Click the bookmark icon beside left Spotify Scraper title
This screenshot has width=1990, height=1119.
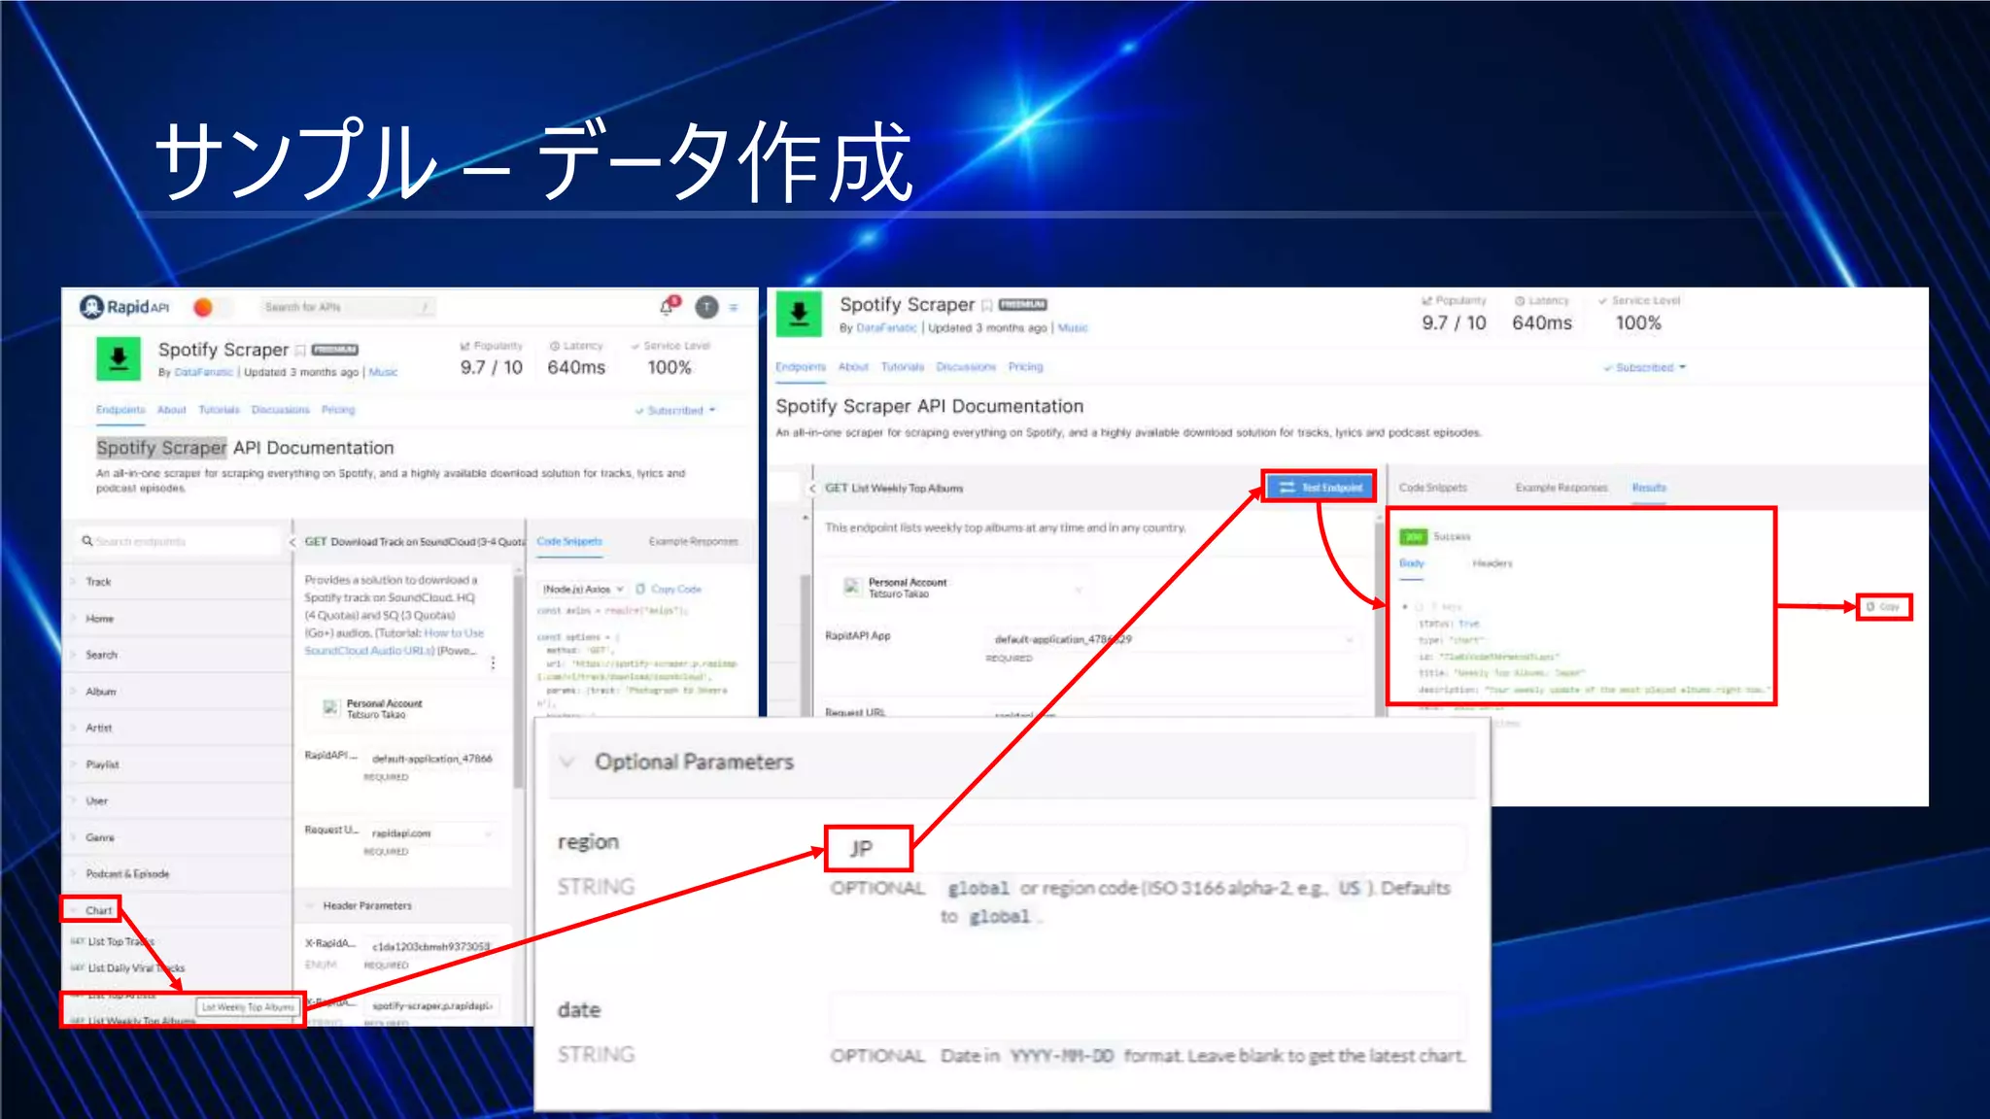(301, 351)
